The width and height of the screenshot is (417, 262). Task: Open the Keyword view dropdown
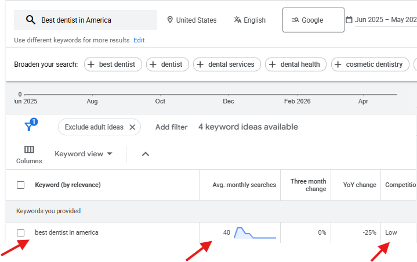click(84, 154)
